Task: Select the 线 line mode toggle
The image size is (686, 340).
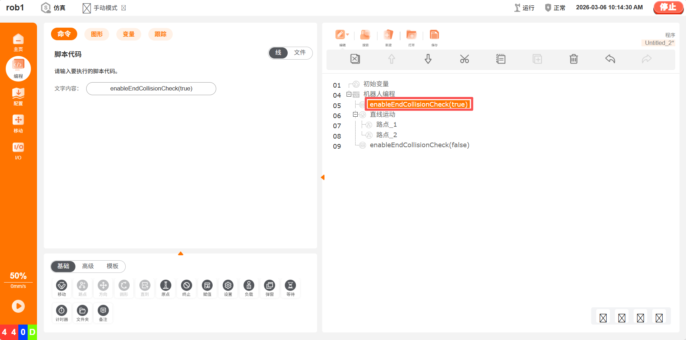Action: coord(278,53)
